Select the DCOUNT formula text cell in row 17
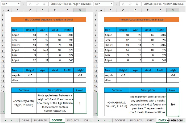Viewport: 186px width, 123px height. click(24, 103)
